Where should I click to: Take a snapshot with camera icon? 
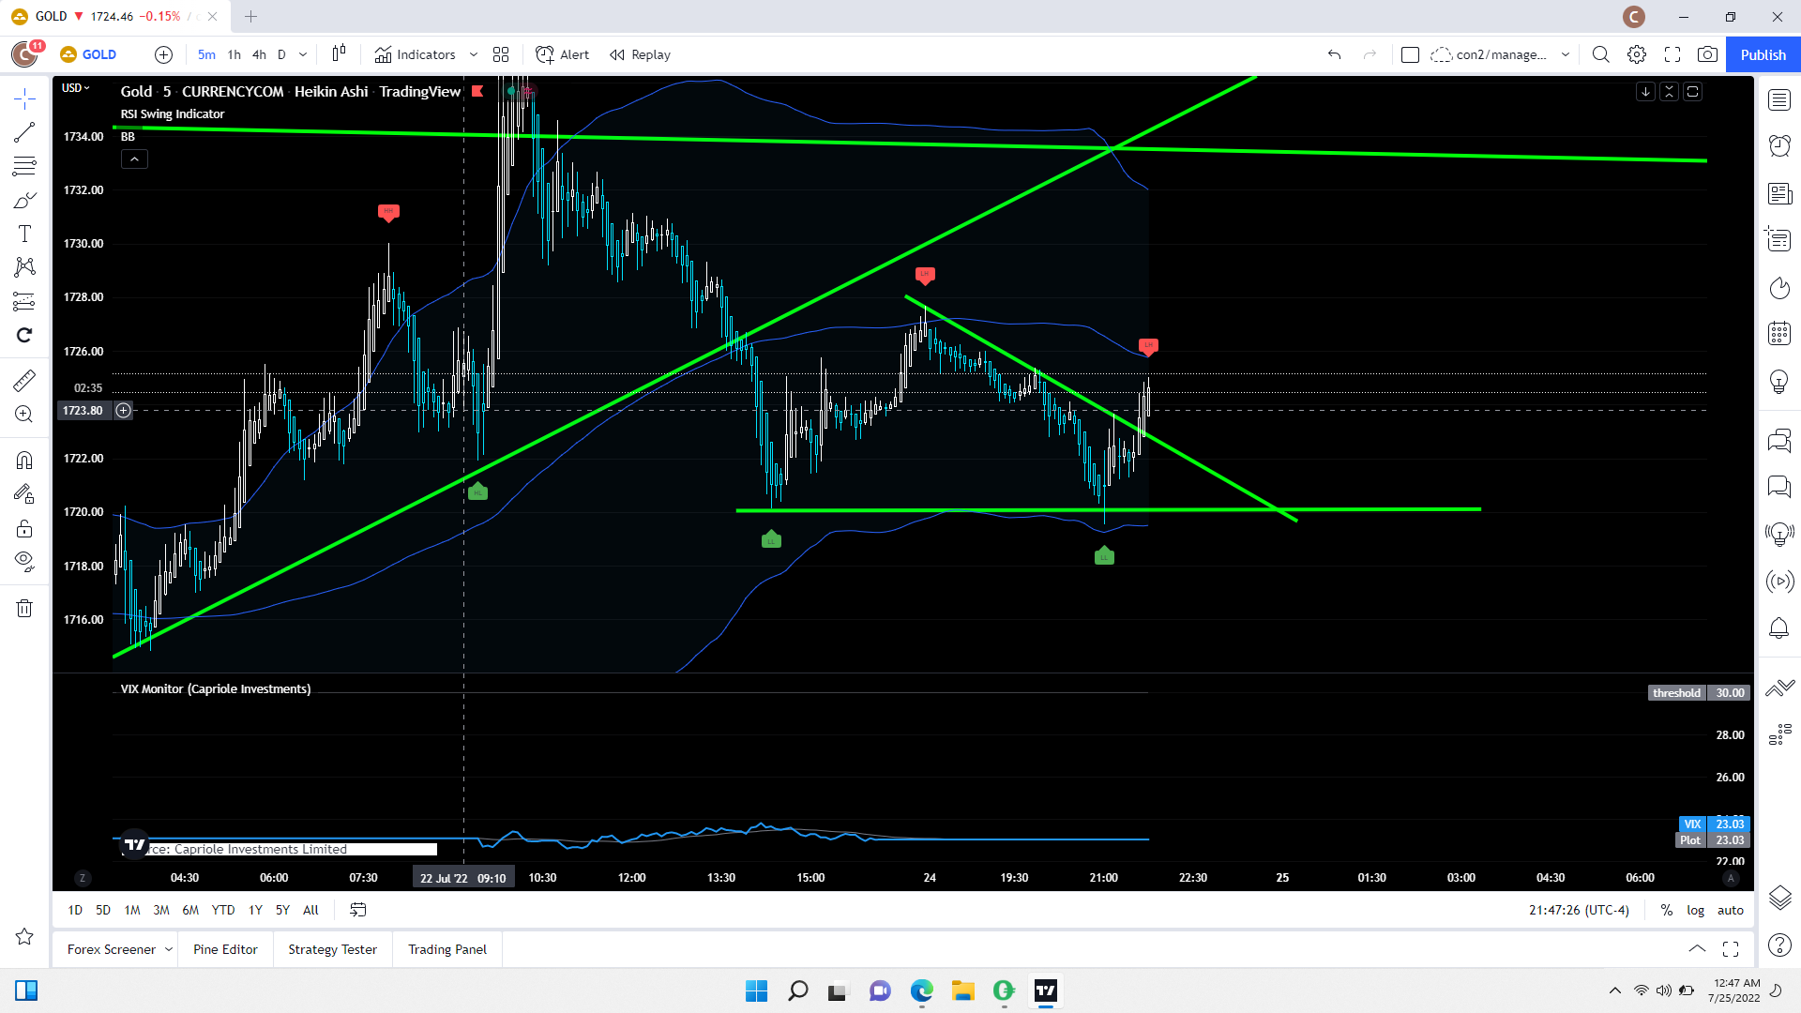[x=1707, y=54]
